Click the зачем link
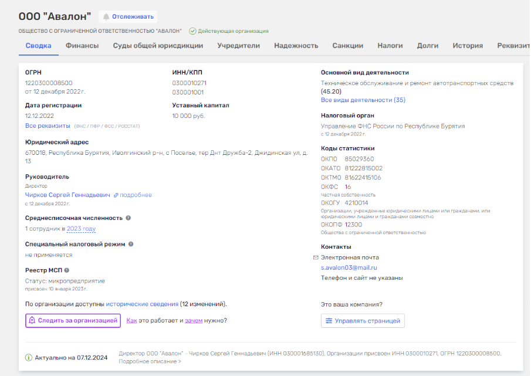This screenshot has width=531, height=376. [x=194, y=320]
